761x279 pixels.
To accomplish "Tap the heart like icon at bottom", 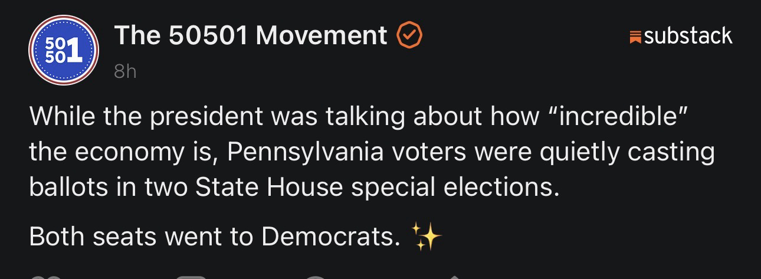I will tap(45, 277).
